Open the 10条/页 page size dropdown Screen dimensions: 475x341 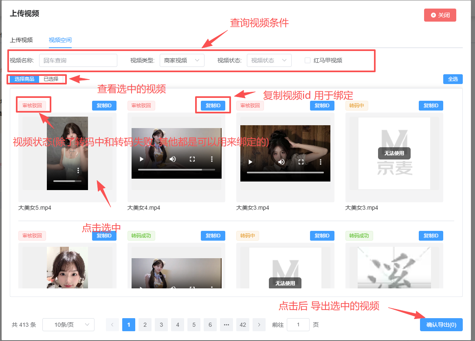(68, 325)
